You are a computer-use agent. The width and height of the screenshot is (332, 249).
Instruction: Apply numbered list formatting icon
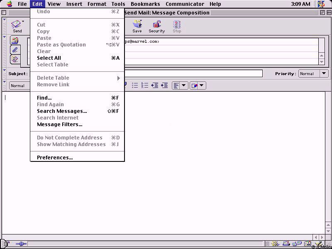144,85
